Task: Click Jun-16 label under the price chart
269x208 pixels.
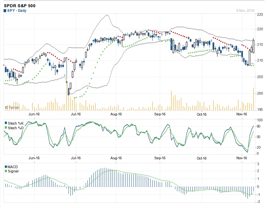Action: pyautogui.click(x=34, y=114)
